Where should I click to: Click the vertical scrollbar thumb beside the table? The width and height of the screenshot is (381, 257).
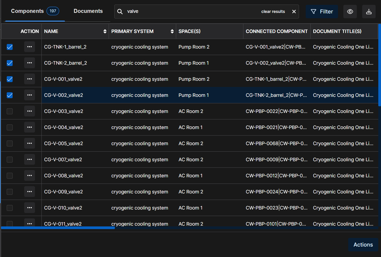point(380,65)
